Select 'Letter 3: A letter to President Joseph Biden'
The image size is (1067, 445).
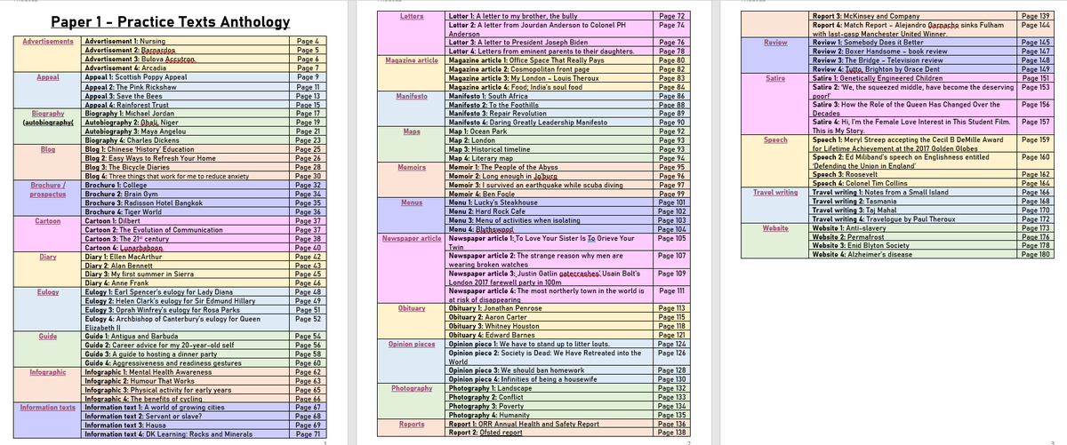pyautogui.click(x=521, y=42)
